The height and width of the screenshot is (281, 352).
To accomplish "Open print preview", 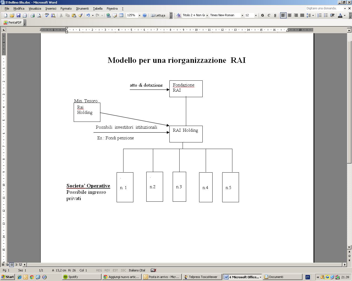I will tap(39, 15).
